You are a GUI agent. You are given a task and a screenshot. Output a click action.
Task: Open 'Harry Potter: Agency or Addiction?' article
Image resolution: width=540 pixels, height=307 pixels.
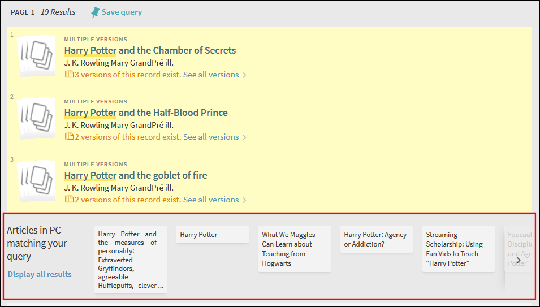(377, 239)
